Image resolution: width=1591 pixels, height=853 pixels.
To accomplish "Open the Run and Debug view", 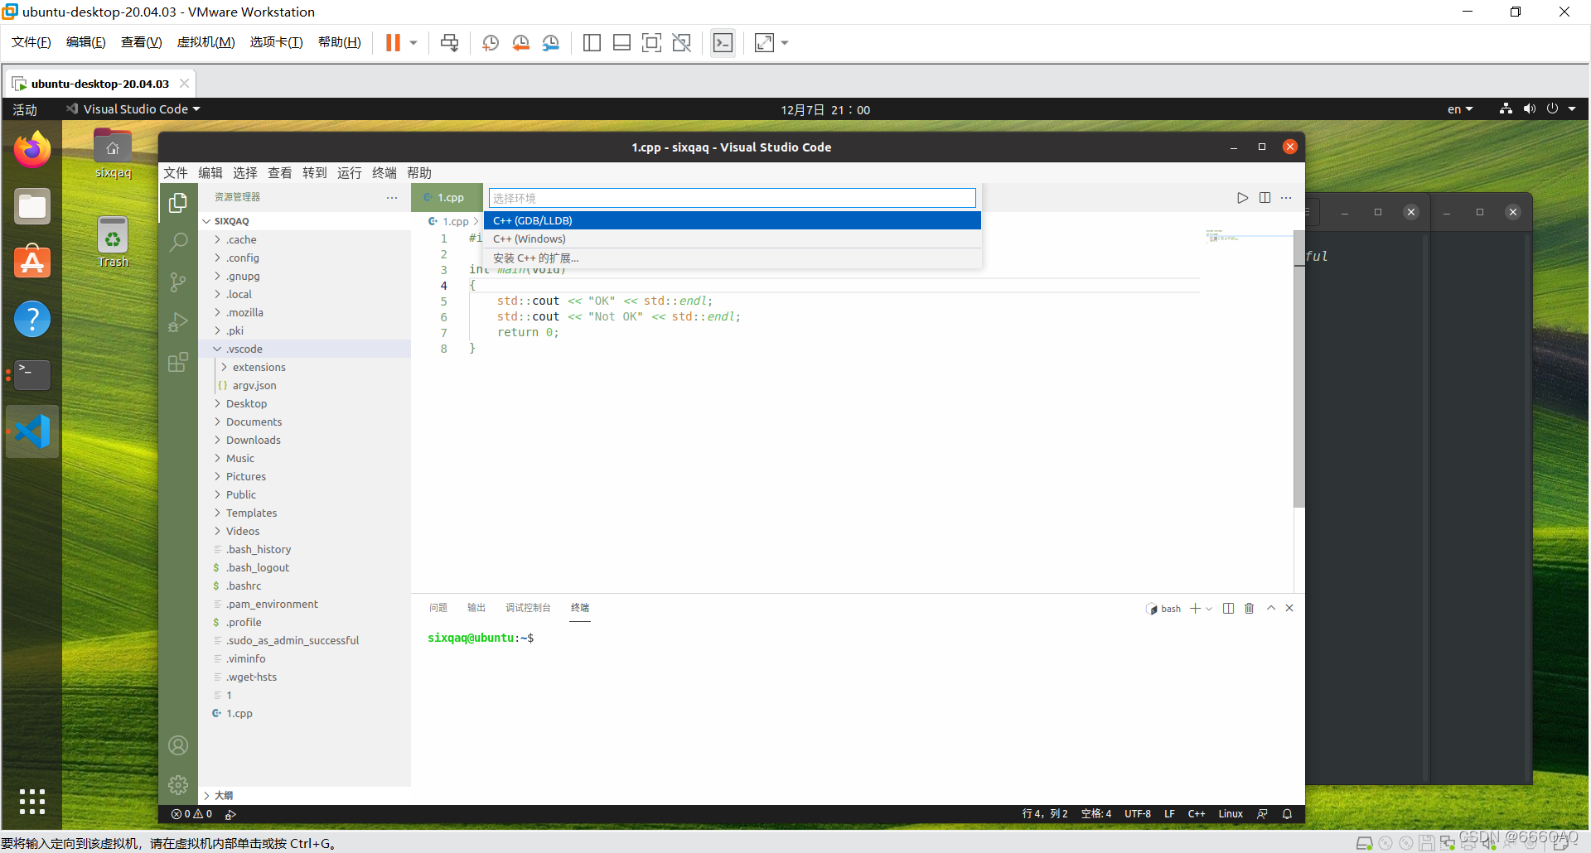I will tap(178, 322).
